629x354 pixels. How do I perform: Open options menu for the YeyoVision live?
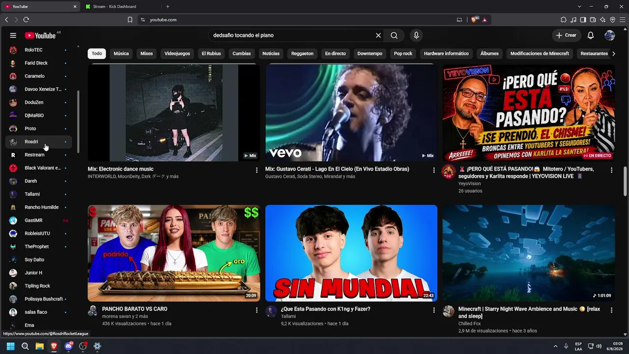coord(611,170)
